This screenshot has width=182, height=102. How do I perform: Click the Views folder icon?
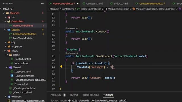click(x=9, y=51)
